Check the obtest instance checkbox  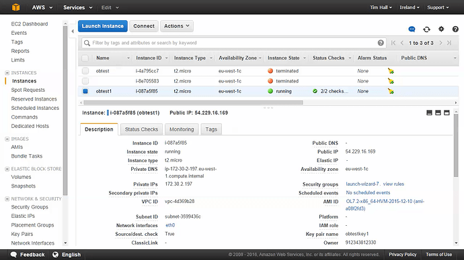(x=85, y=71)
